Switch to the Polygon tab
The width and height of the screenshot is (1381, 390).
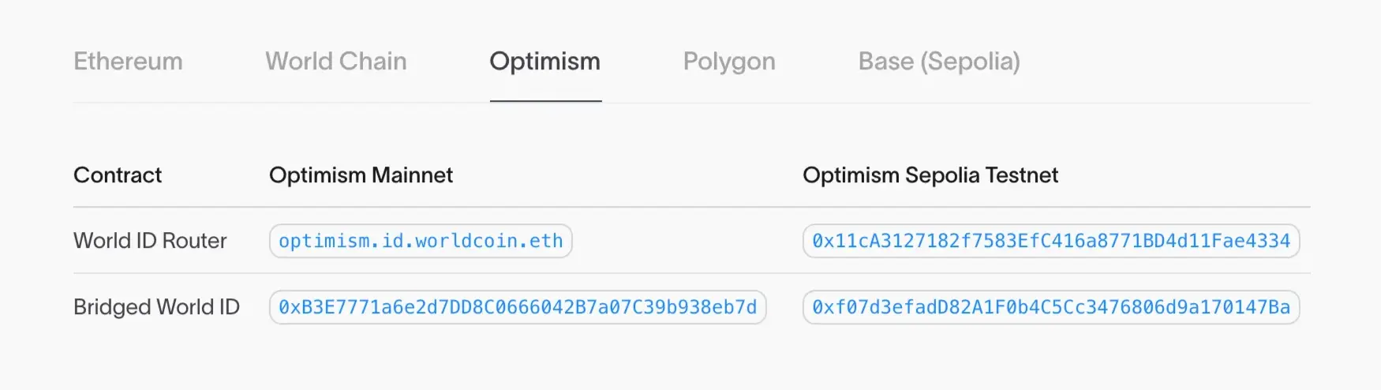point(729,62)
